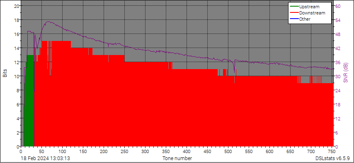Image resolution: width=354 pixels, height=163 pixels.
Task: Click tick label "36" on the SNR axis
Action: click(x=338, y=62)
